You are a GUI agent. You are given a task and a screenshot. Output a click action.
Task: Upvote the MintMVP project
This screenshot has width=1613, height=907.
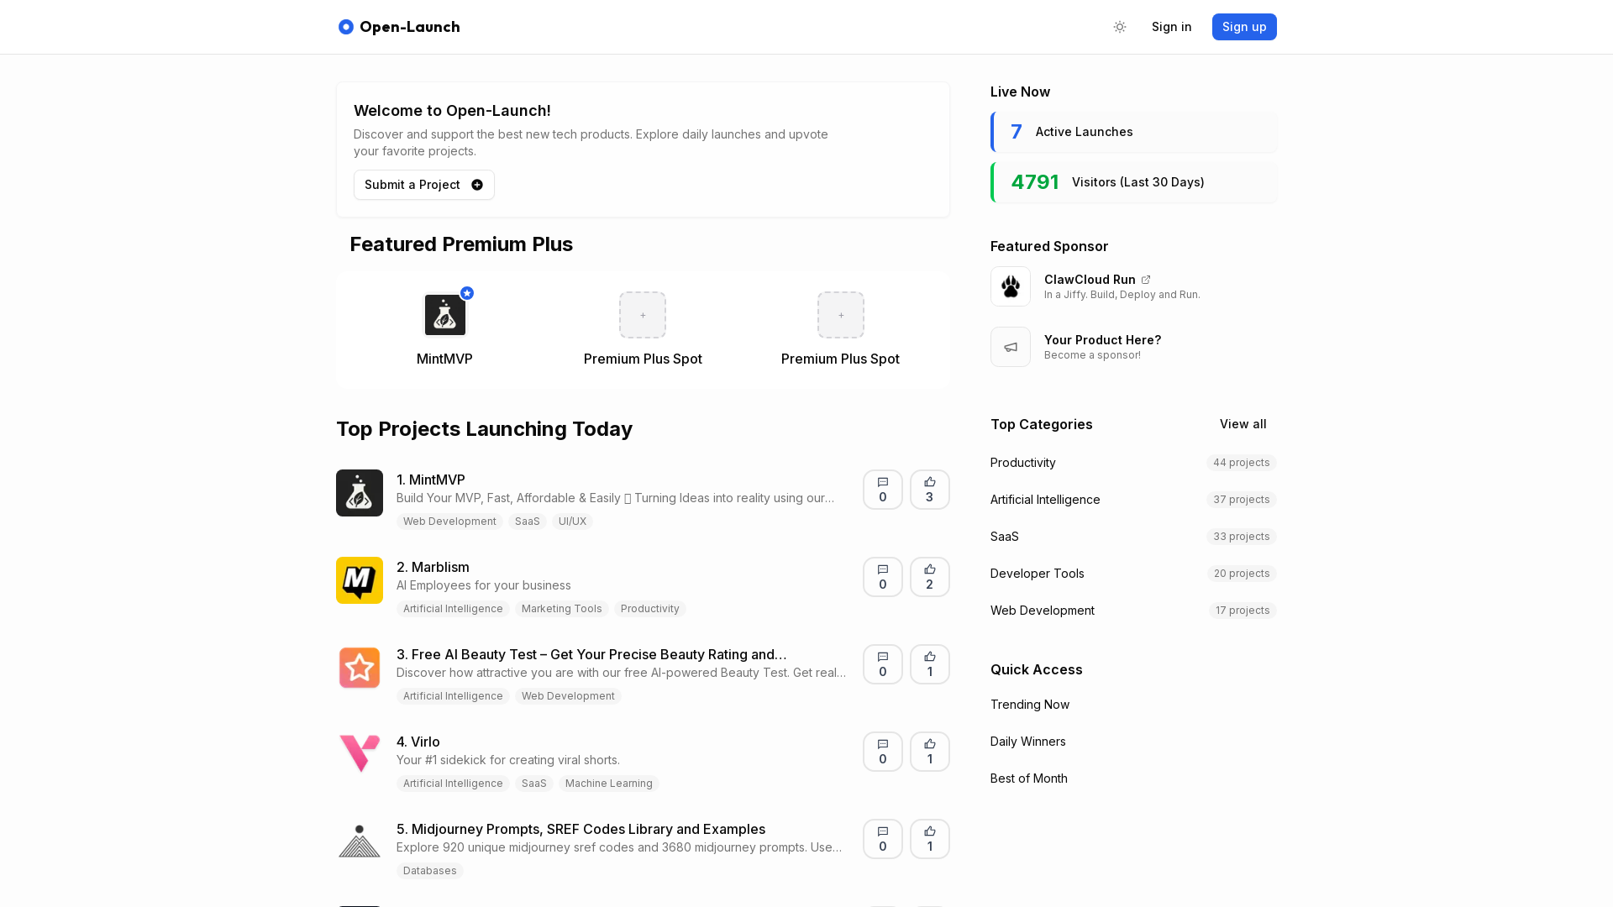click(930, 490)
